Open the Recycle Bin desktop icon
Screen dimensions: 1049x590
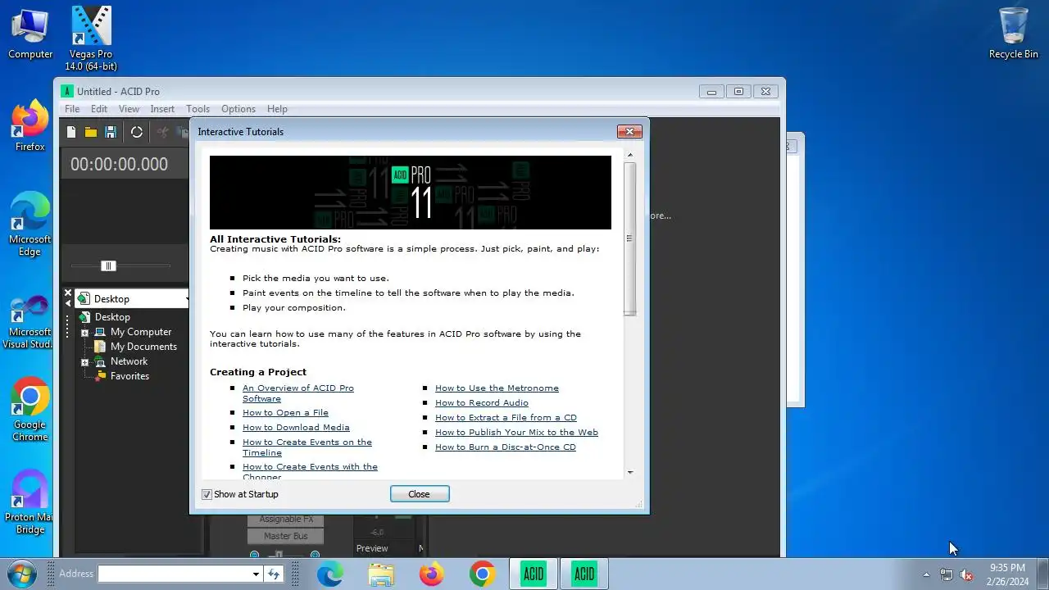pyautogui.click(x=1014, y=34)
